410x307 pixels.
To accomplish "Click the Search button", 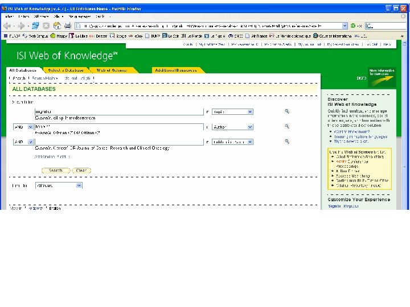I will (56, 171).
